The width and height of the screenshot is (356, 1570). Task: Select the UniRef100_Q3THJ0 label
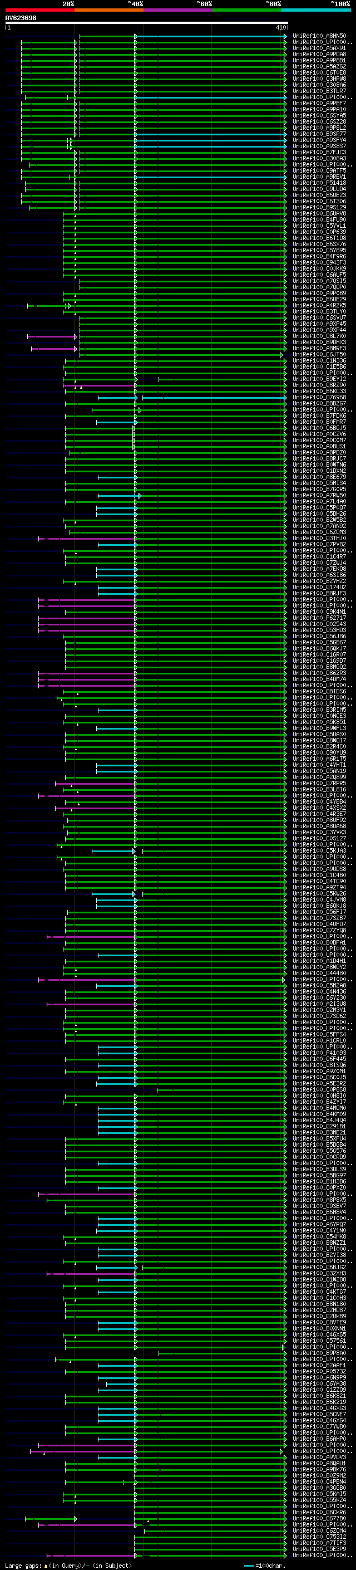click(x=319, y=538)
